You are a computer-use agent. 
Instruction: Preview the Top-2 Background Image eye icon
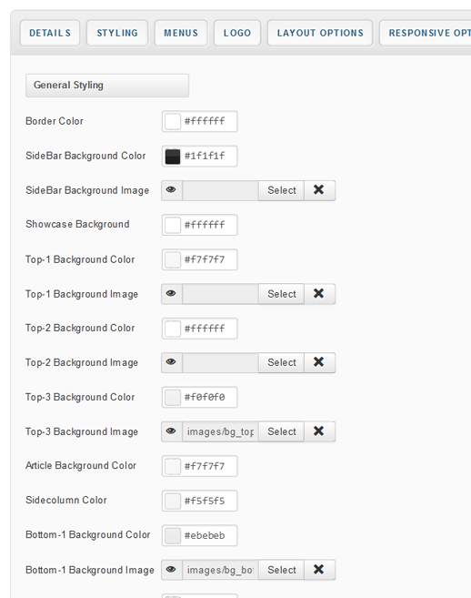coord(172,362)
